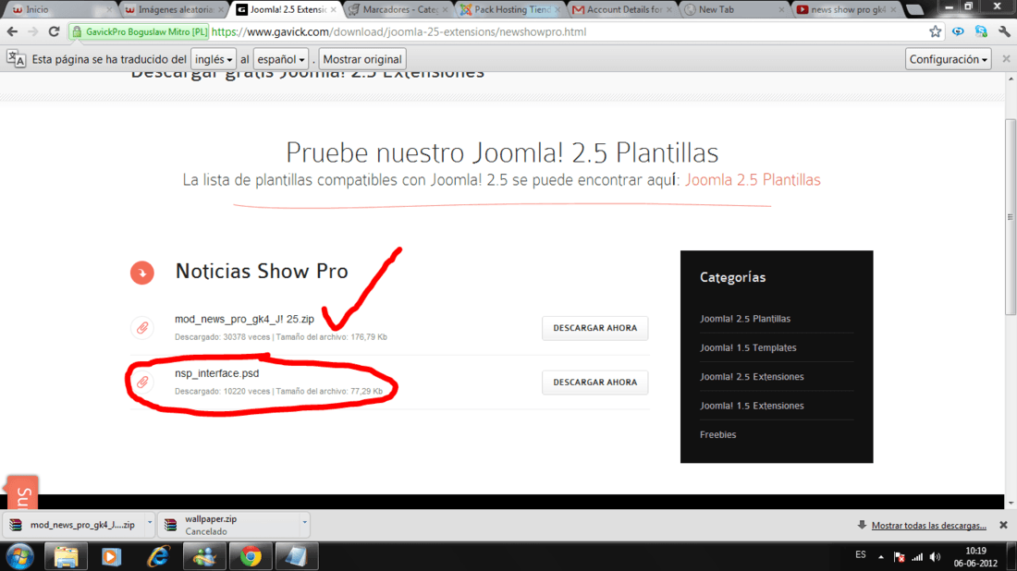The width and height of the screenshot is (1017, 571).
Task: Open Joomla! 2.5 Extensiones category
Action: 752,377
